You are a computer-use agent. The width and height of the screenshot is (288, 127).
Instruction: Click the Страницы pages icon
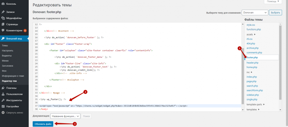[x=3, y=24]
